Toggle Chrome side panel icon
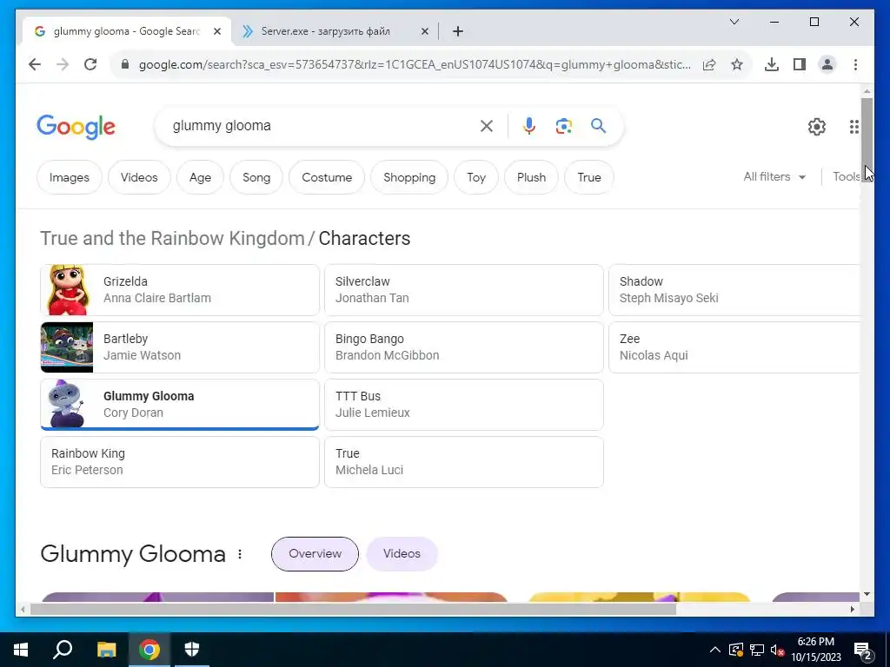 point(800,64)
